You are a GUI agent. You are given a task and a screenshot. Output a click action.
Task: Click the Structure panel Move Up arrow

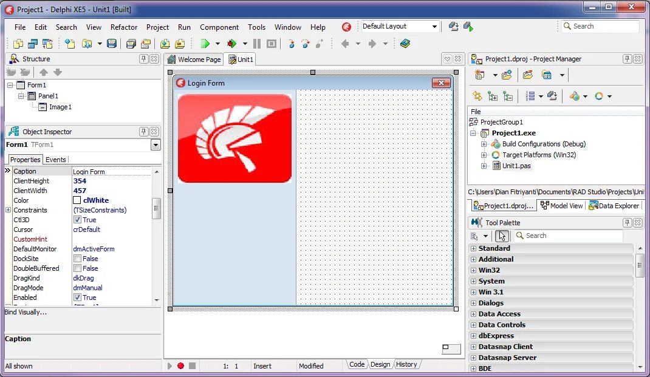click(x=44, y=72)
